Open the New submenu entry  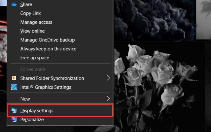(x=60, y=99)
